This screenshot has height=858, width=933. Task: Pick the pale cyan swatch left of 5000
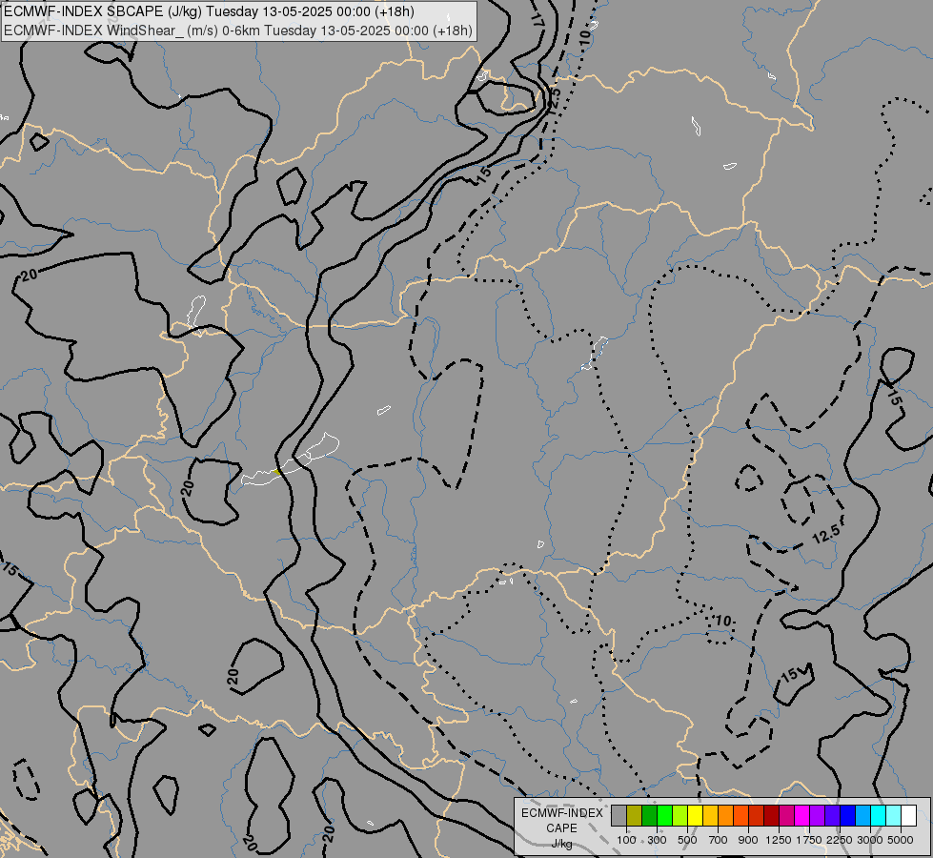tap(894, 815)
